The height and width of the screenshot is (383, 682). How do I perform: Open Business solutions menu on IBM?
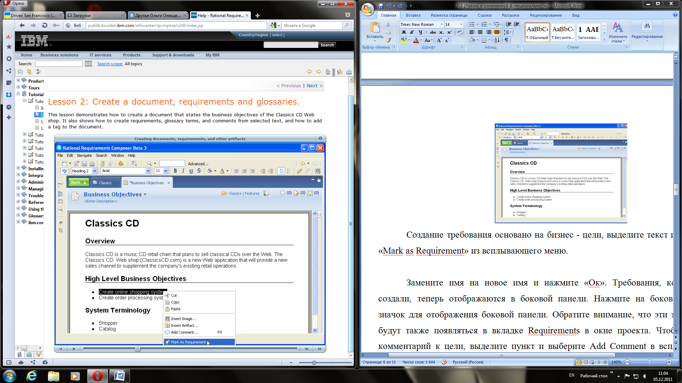(x=59, y=55)
